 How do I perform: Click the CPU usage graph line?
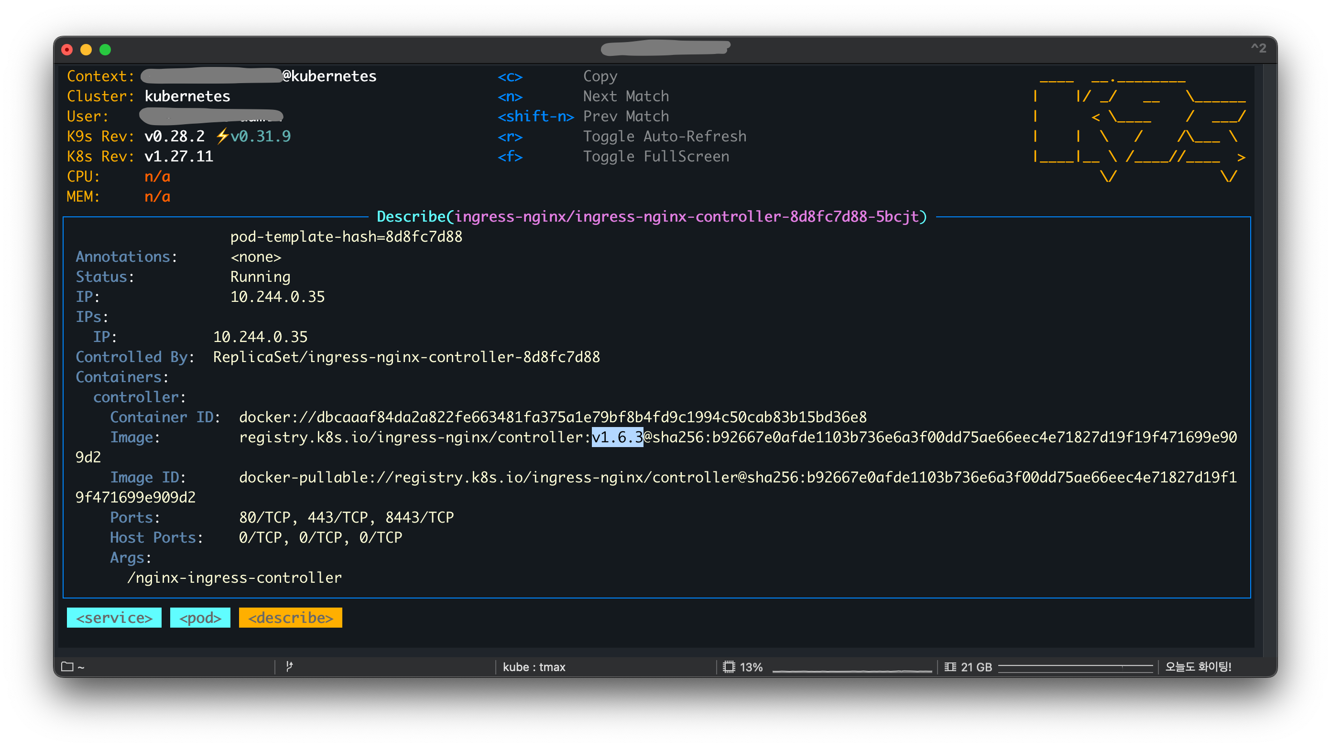851,671
